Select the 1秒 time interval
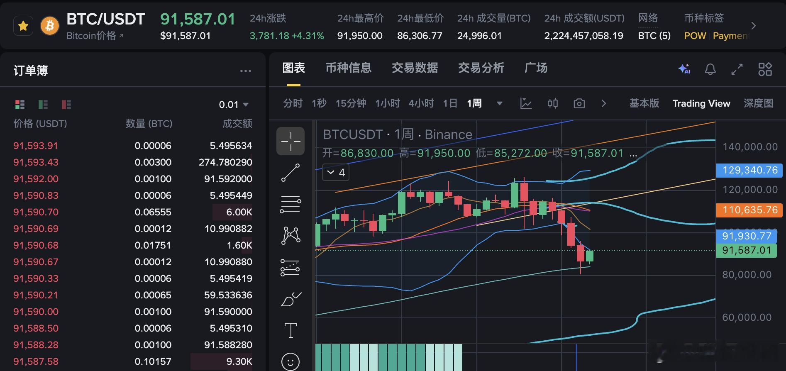Image resolution: width=786 pixels, height=371 pixels. point(319,103)
